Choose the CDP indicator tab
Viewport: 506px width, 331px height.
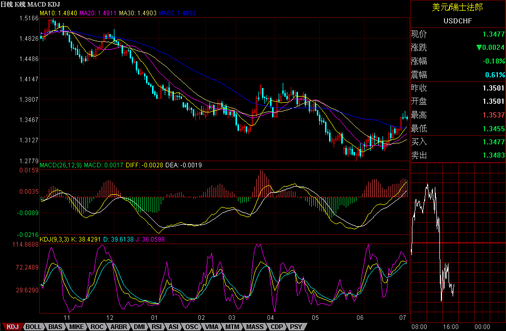click(277, 327)
